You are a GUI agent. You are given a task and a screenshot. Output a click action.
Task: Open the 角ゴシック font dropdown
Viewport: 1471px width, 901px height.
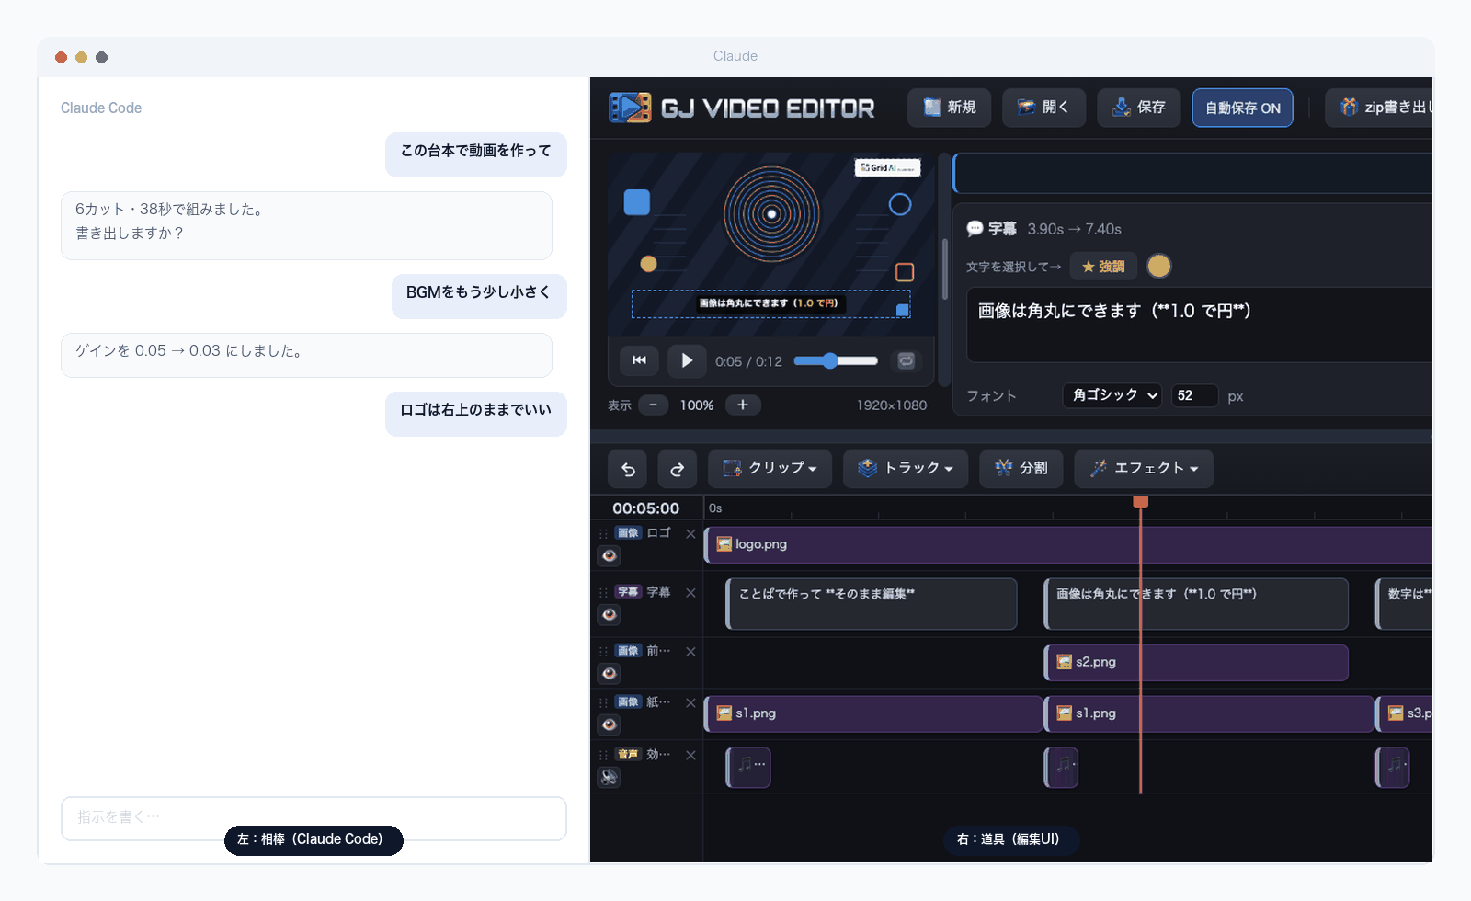[1112, 395]
